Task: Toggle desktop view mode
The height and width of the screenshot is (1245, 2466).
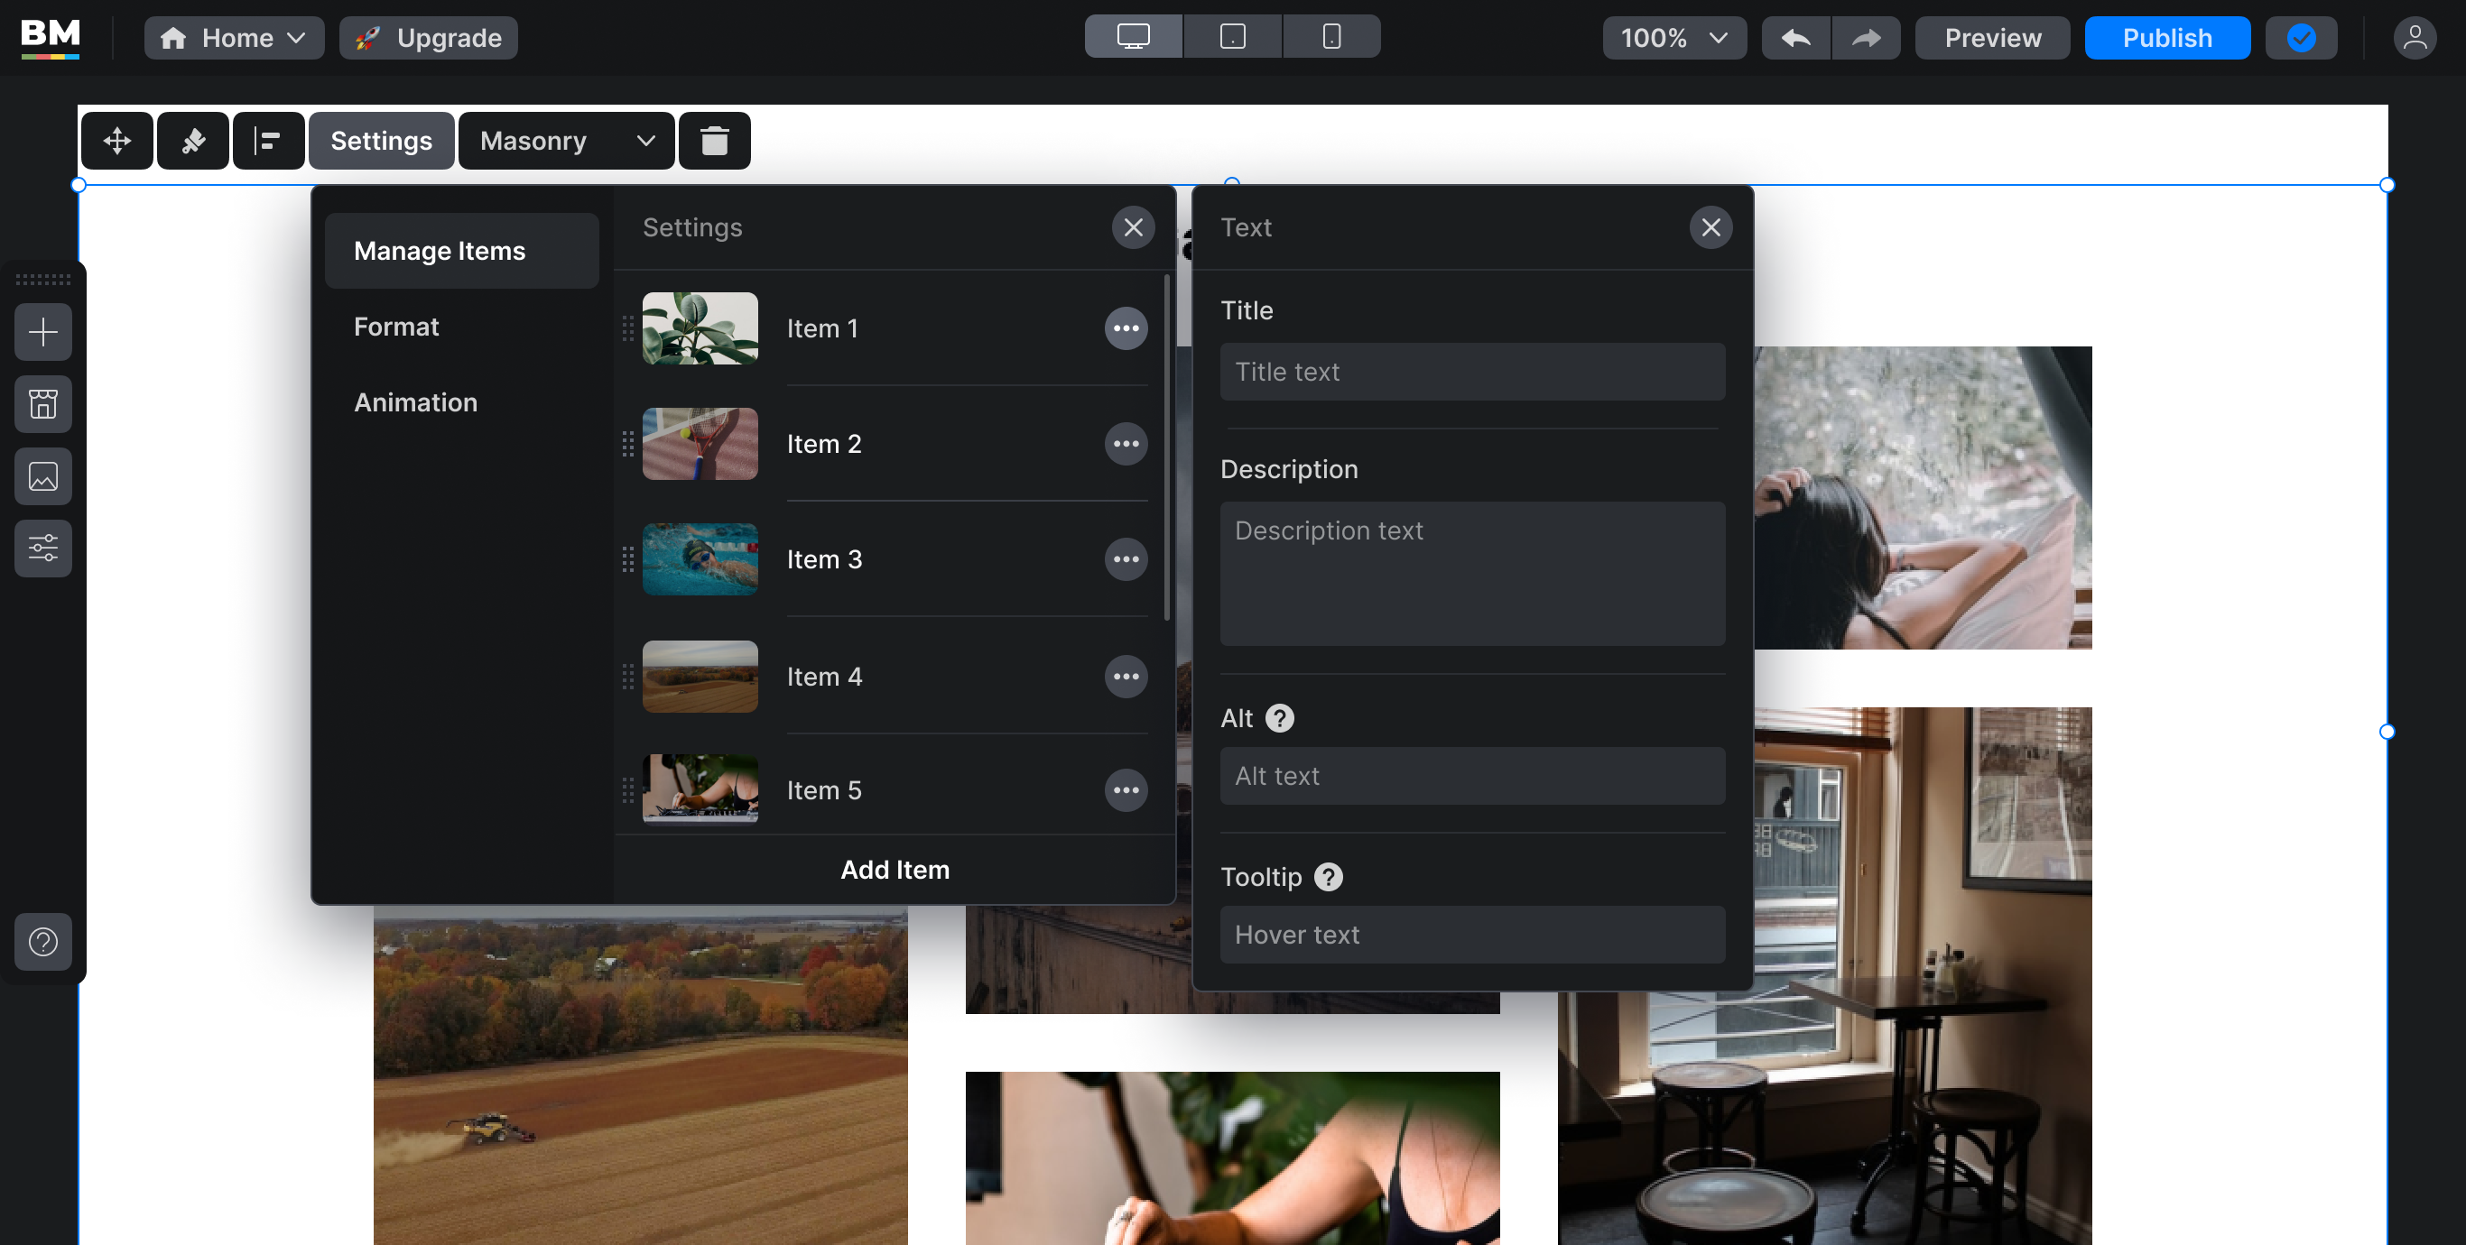Action: point(1134,36)
